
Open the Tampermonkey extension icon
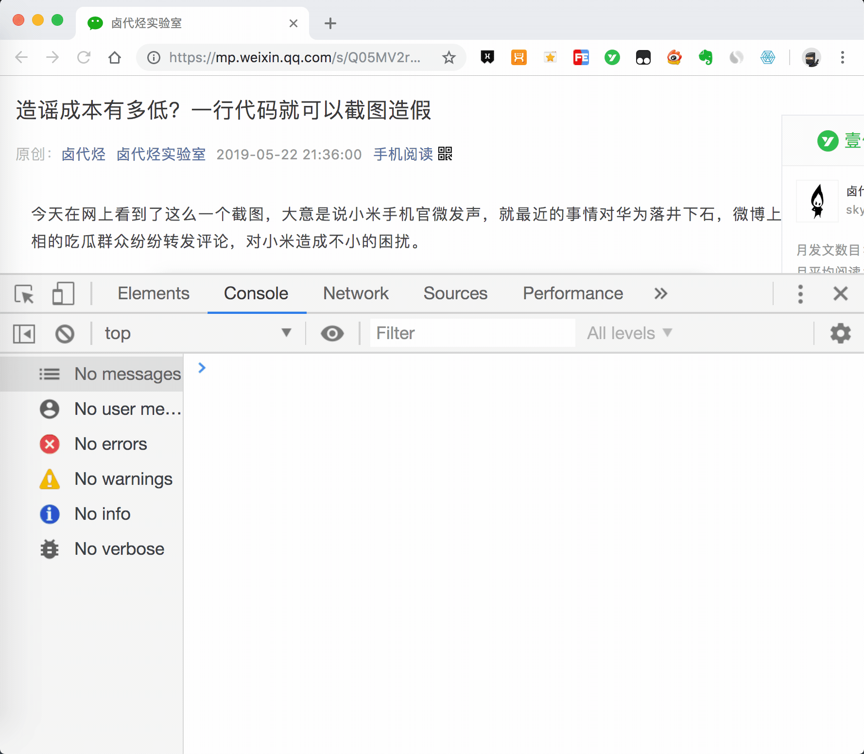(643, 57)
